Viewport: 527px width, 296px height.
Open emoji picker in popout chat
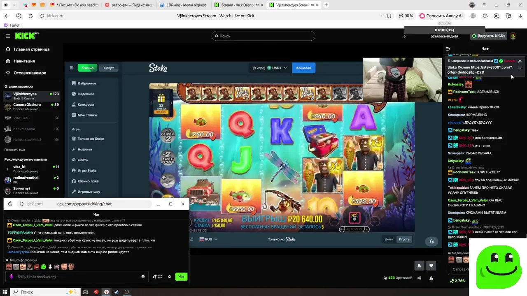point(143,277)
